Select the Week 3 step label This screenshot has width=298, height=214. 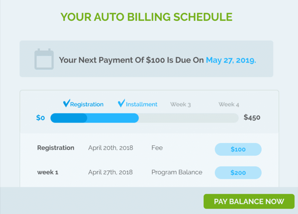(x=181, y=104)
